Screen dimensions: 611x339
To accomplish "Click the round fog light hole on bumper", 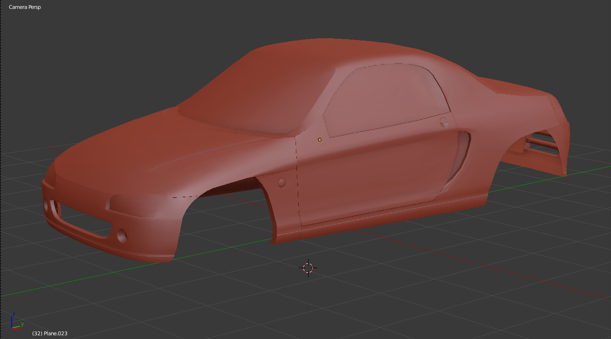I will click(x=122, y=235).
